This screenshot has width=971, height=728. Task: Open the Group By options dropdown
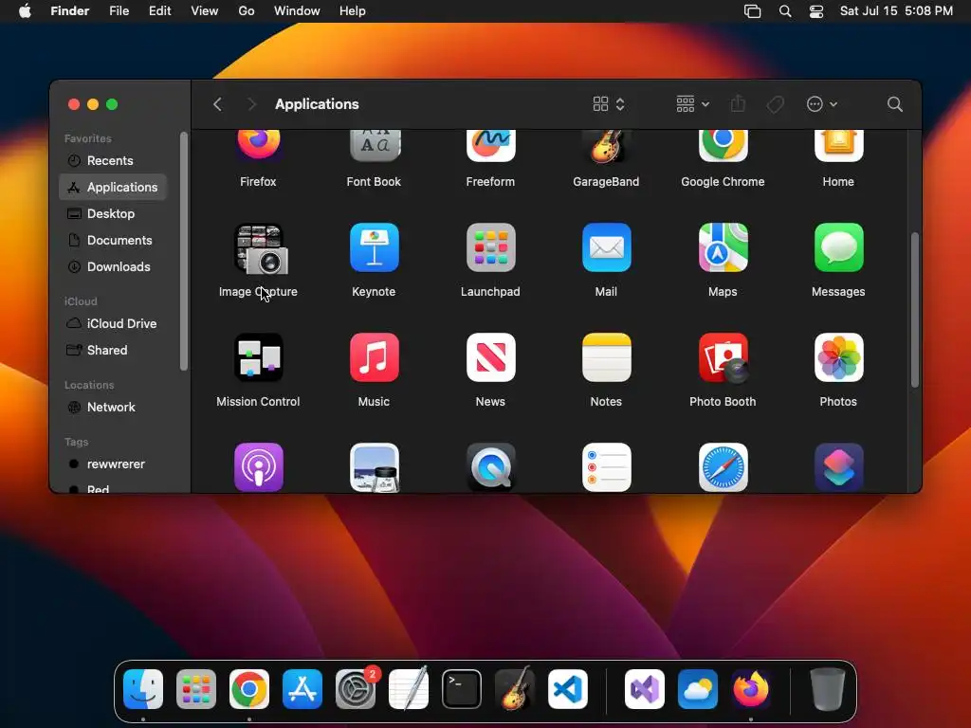click(x=693, y=104)
